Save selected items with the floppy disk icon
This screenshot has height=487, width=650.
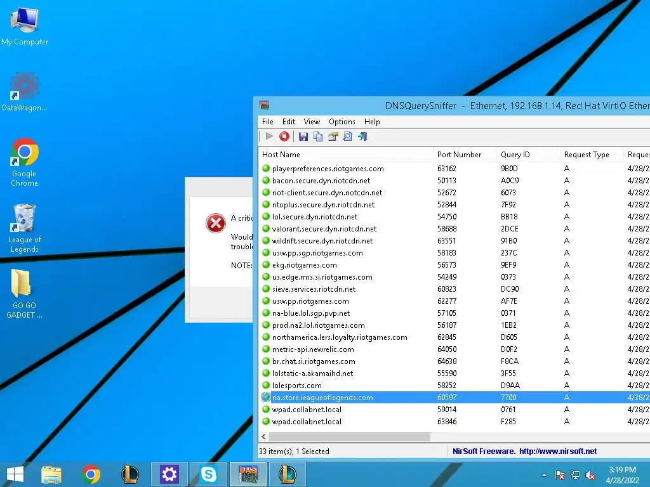pos(303,136)
